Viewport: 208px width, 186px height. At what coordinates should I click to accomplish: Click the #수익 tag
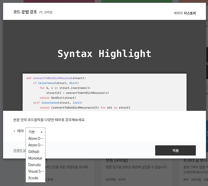(122, 180)
